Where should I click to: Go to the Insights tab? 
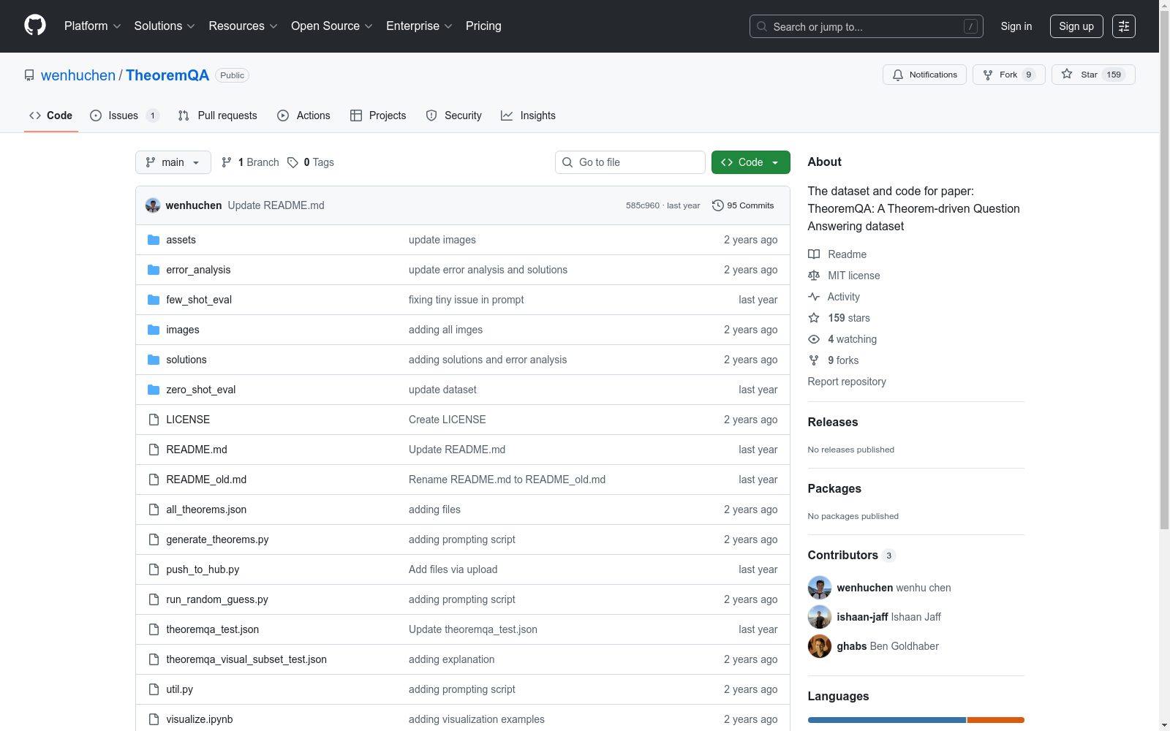pyautogui.click(x=528, y=115)
